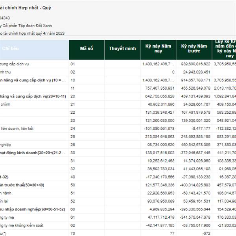
Task: Click value 121,577,346,336
Action: (160, 185)
